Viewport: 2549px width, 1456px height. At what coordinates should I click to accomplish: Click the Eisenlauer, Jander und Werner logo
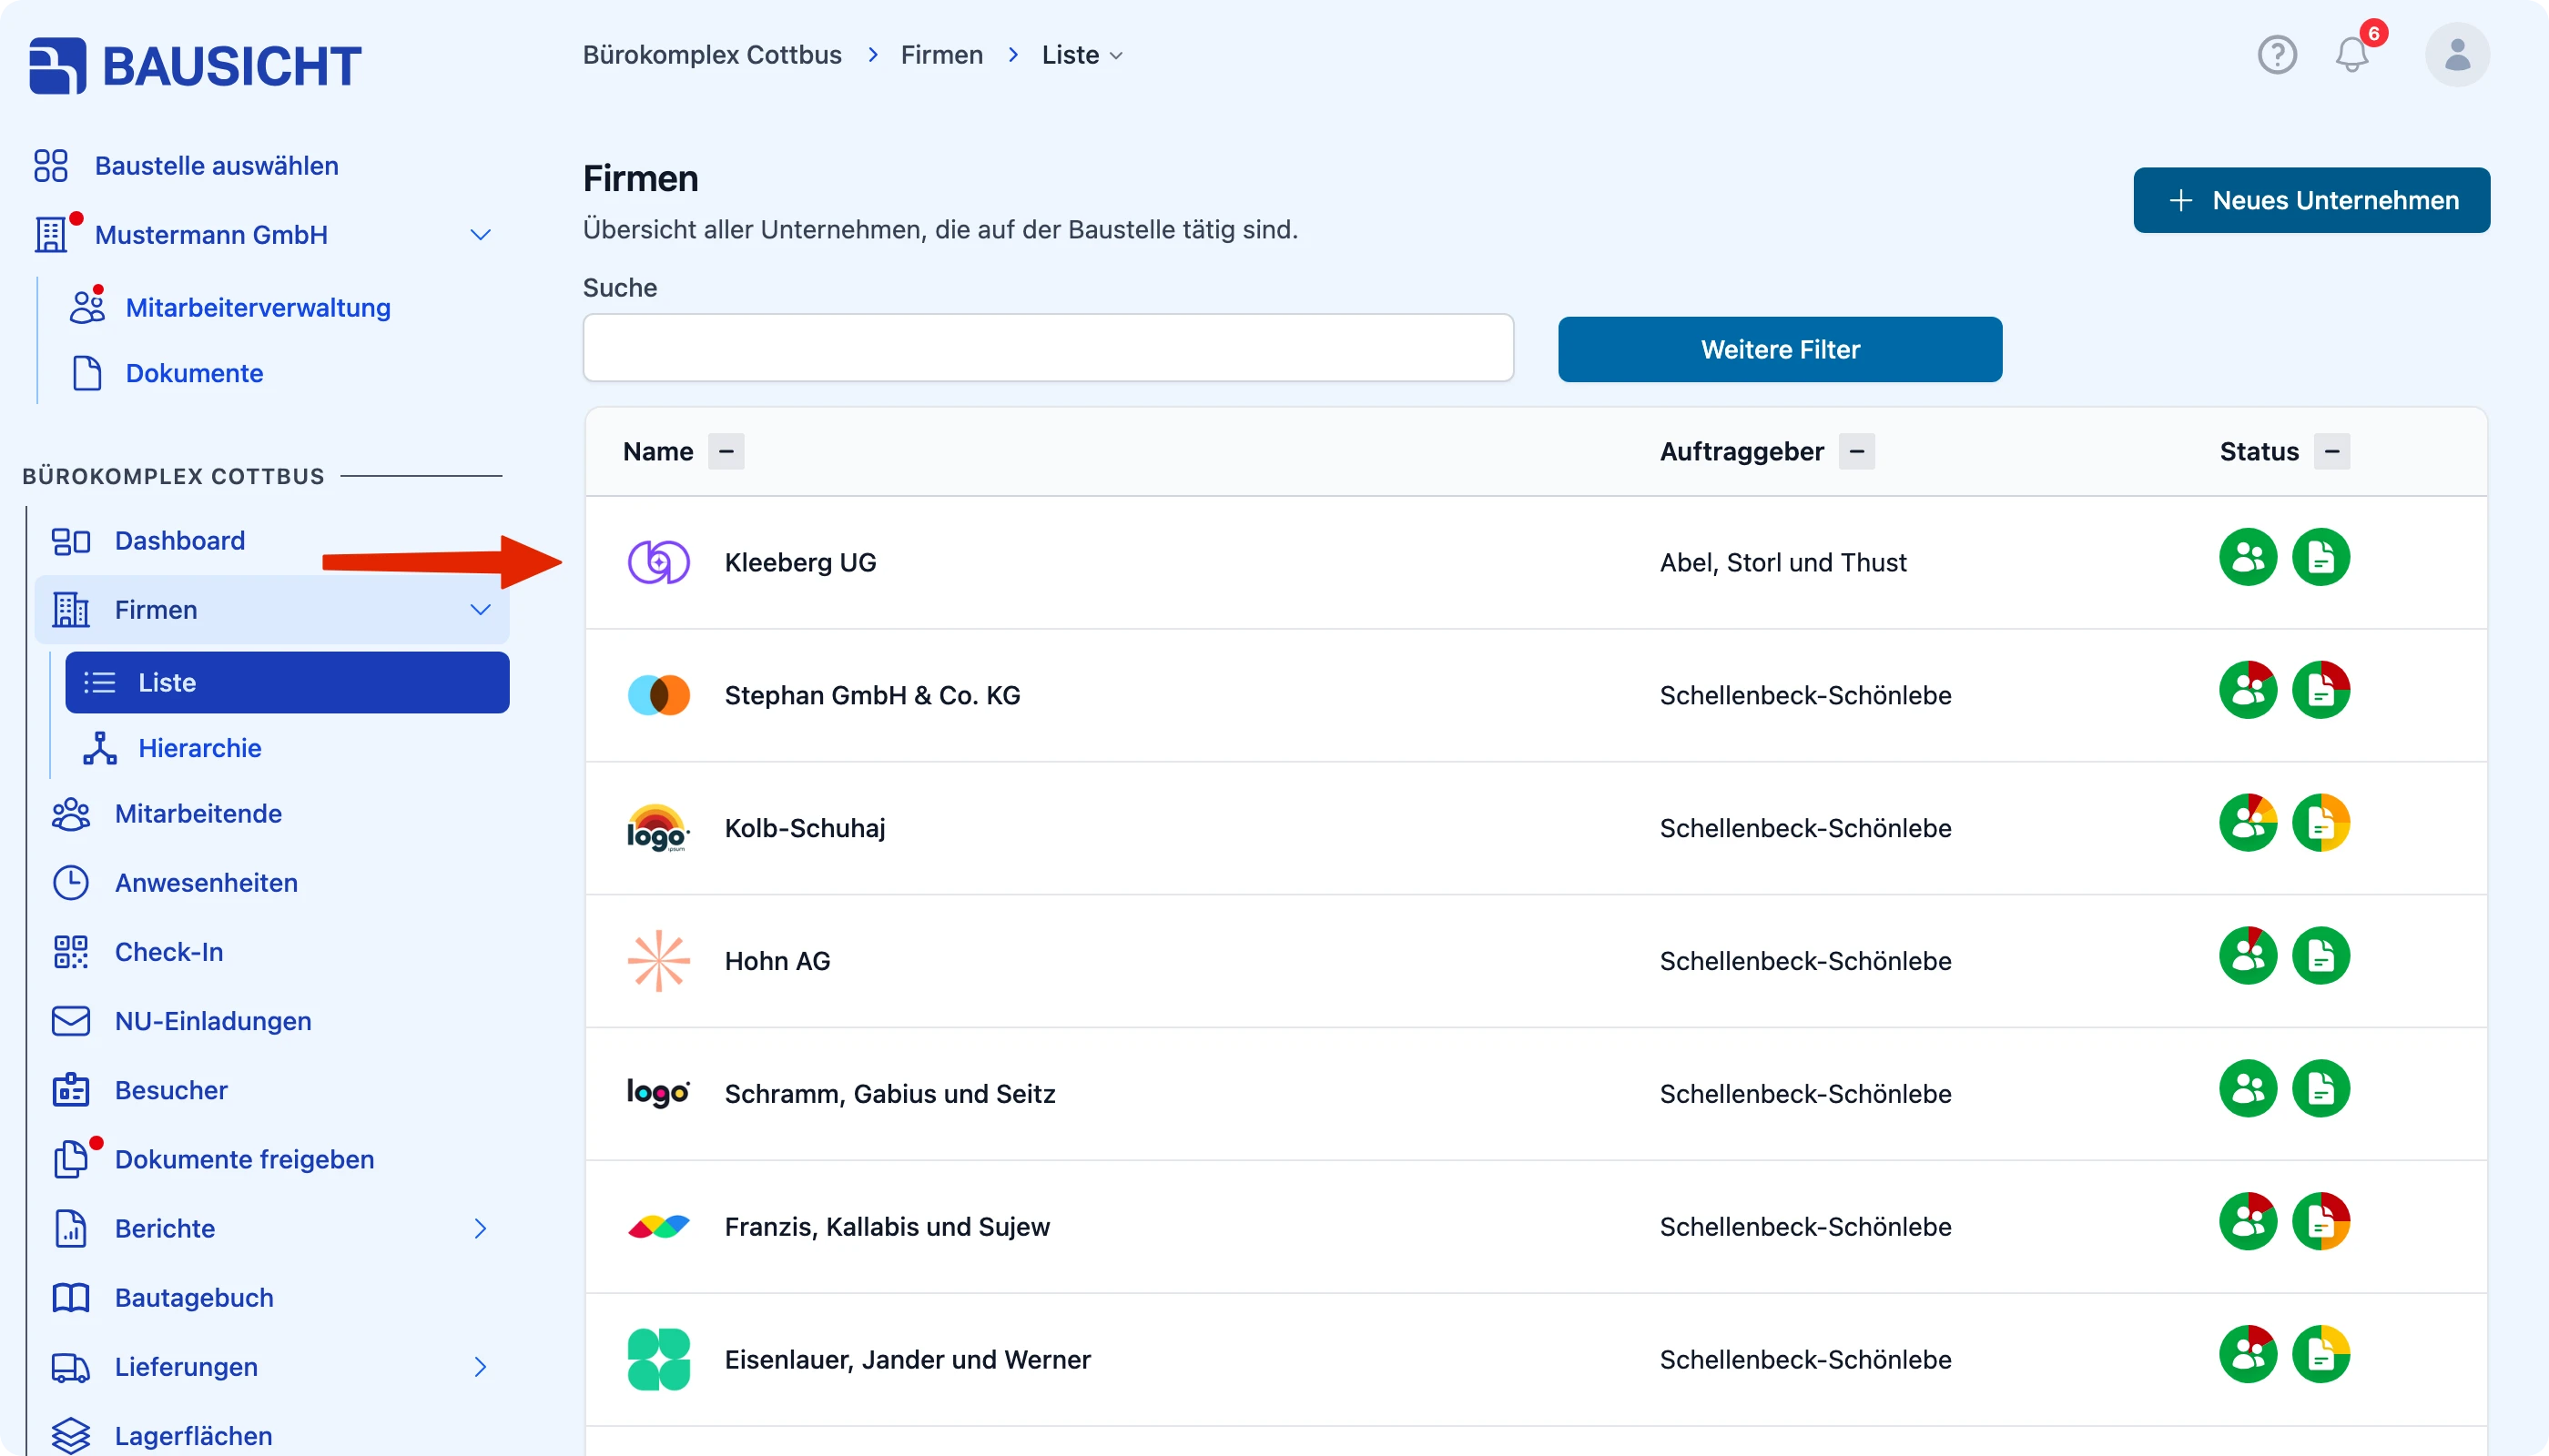[x=658, y=1360]
